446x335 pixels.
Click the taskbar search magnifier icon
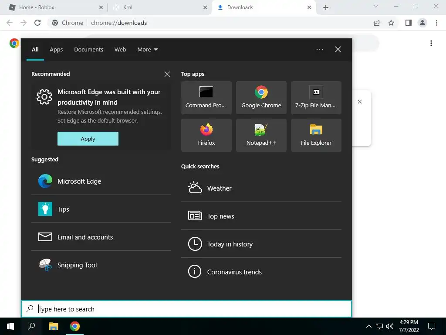(31, 326)
